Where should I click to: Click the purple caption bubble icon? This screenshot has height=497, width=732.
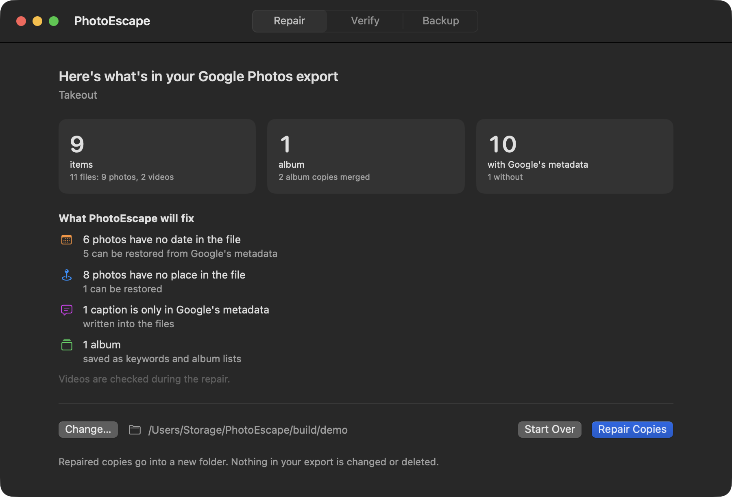(66, 310)
